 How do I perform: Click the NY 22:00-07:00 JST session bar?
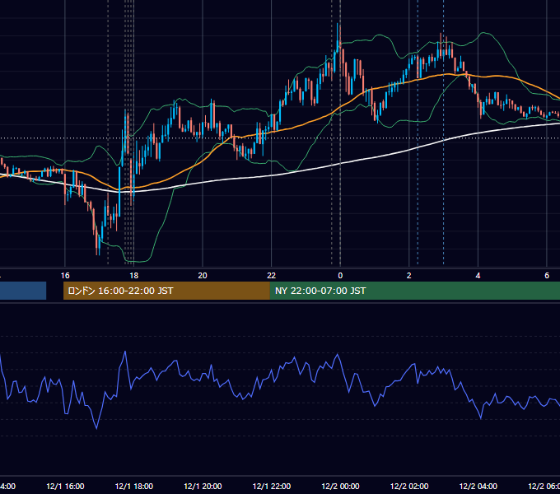(414, 291)
